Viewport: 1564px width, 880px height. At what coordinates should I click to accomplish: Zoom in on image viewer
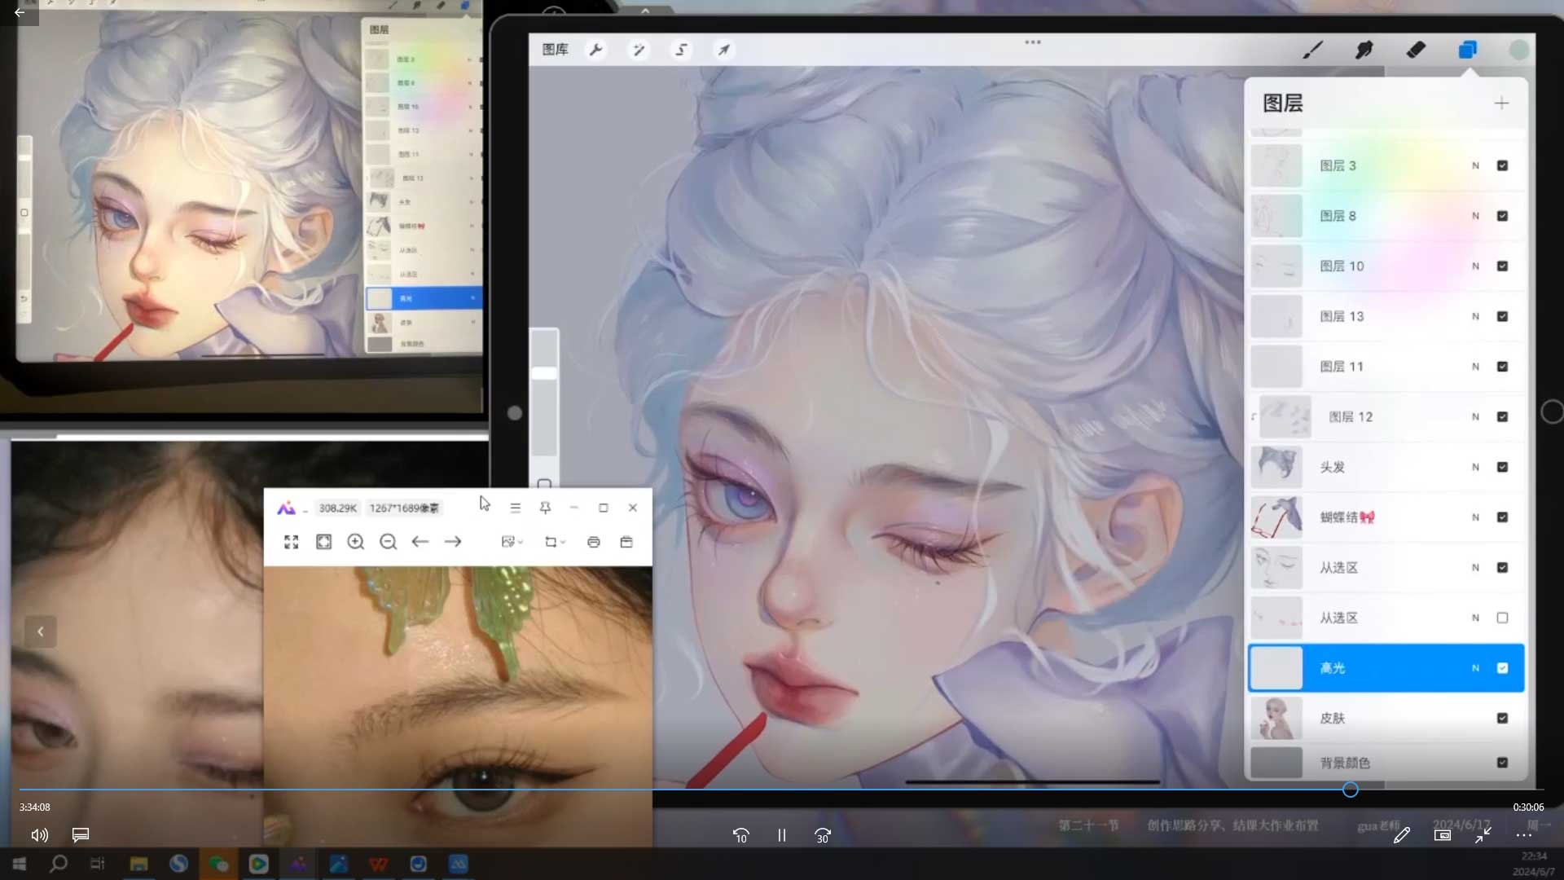click(356, 542)
